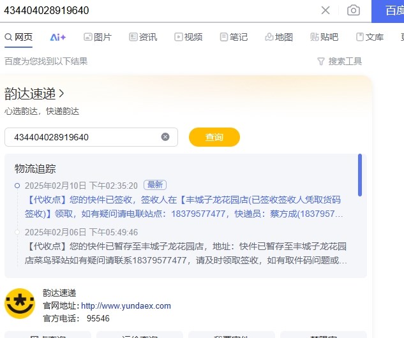Click 百度为您找到以下结果 text
404x338 pixels.
46,61
